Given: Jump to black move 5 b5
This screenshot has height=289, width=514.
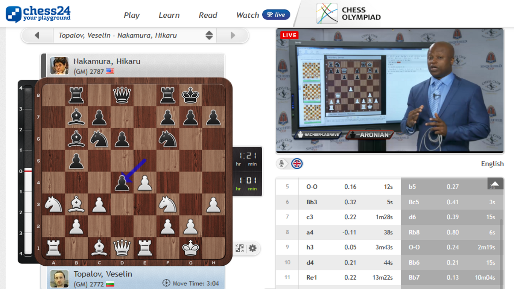Looking at the screenshot, I should 412,187.
